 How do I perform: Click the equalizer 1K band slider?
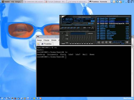pyautogui.click(x=80, y=39)
